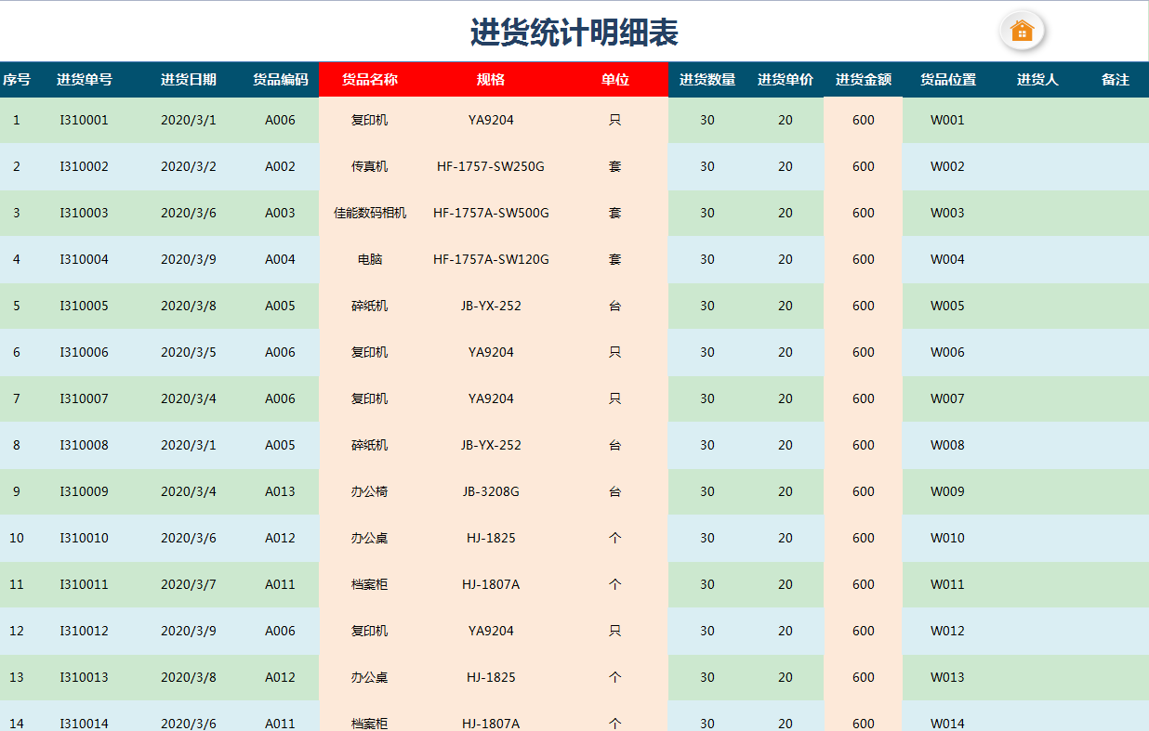Click the 进货单号 column header

coord(85,80)
